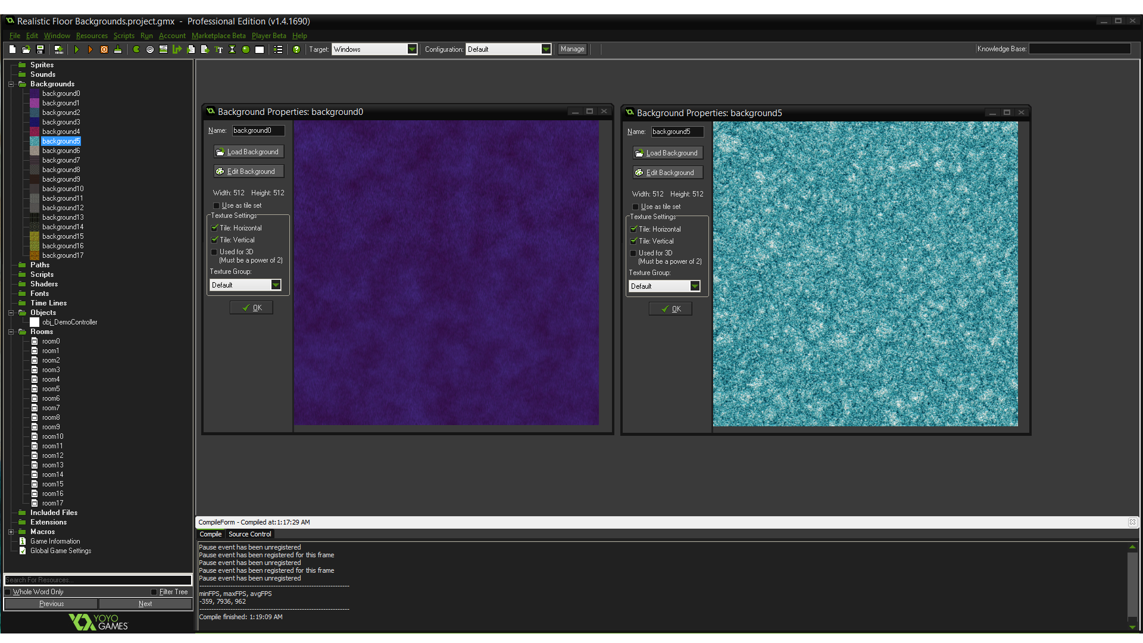Open the Target platform dropdown
Image resolution: width=1143 pixels, height=643 pixels.
pyautogui.click(x=412, y=49)
